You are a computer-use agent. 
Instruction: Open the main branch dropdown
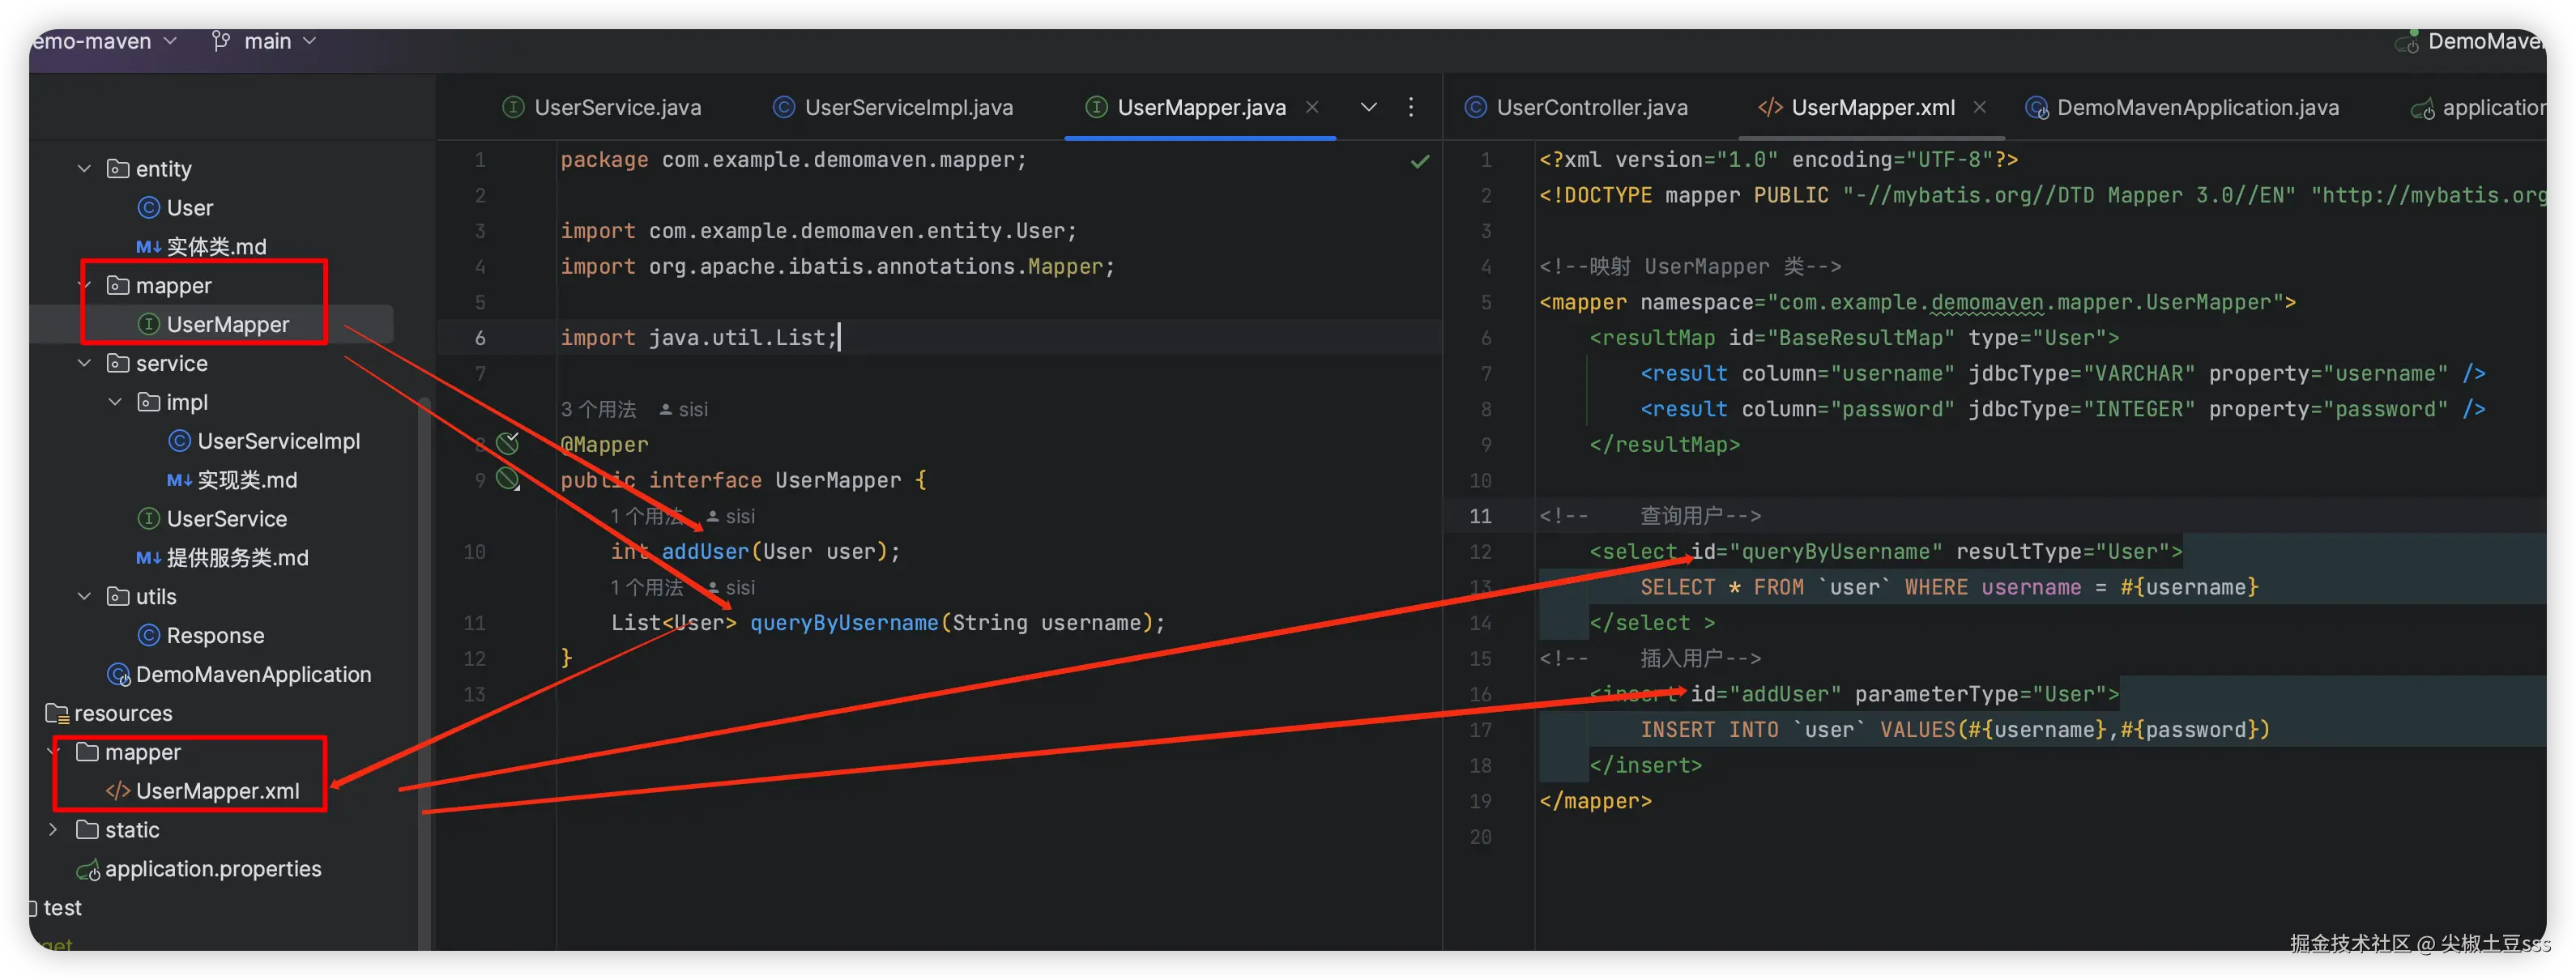[x=309, y=41]
